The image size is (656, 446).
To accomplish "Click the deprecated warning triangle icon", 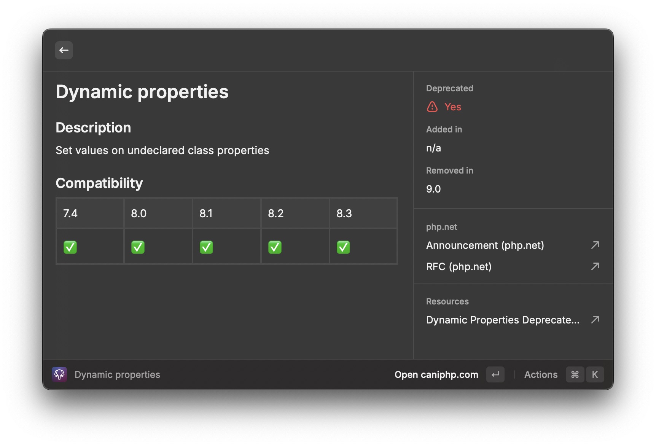I will (x=432, y=107).
